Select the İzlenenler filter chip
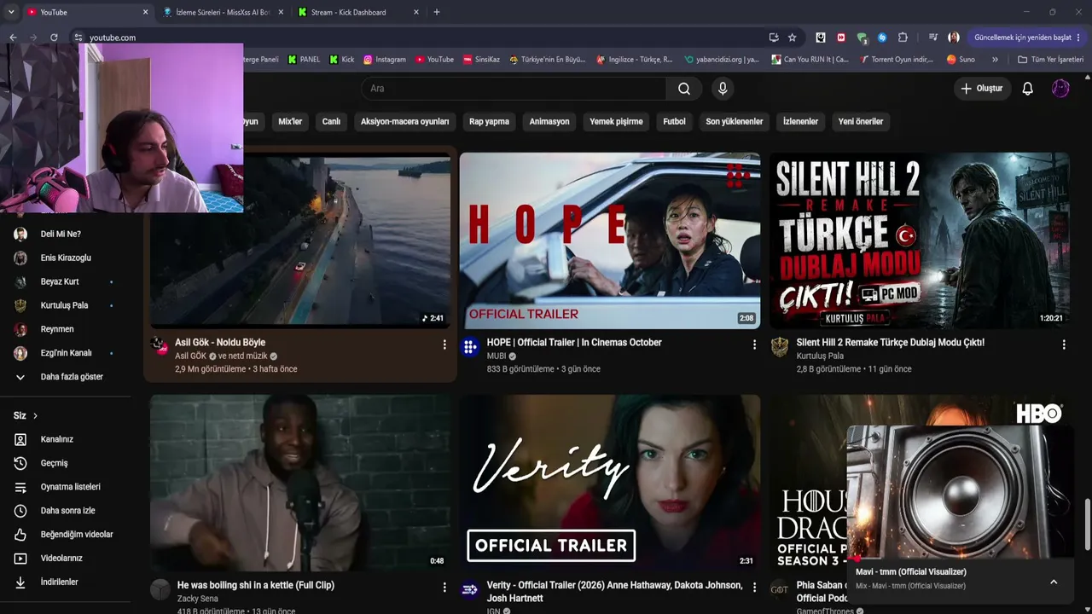This screenshot has width=1092, height=614. [x=800, y=122]
